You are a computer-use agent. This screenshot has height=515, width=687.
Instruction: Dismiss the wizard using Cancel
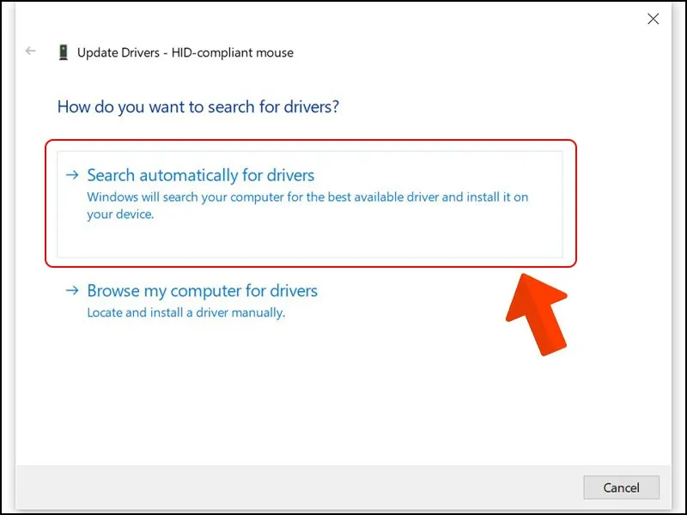[x=621, y=487]
